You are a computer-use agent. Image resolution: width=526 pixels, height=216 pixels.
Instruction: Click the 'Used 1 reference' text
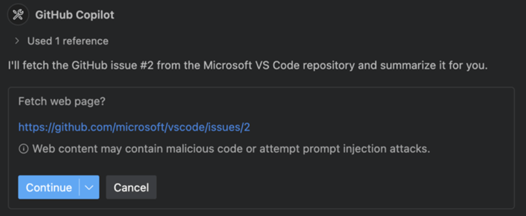tap(68, 41)
